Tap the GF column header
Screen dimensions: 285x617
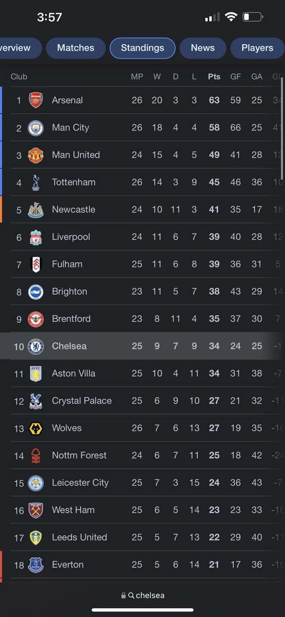[236, 77]
